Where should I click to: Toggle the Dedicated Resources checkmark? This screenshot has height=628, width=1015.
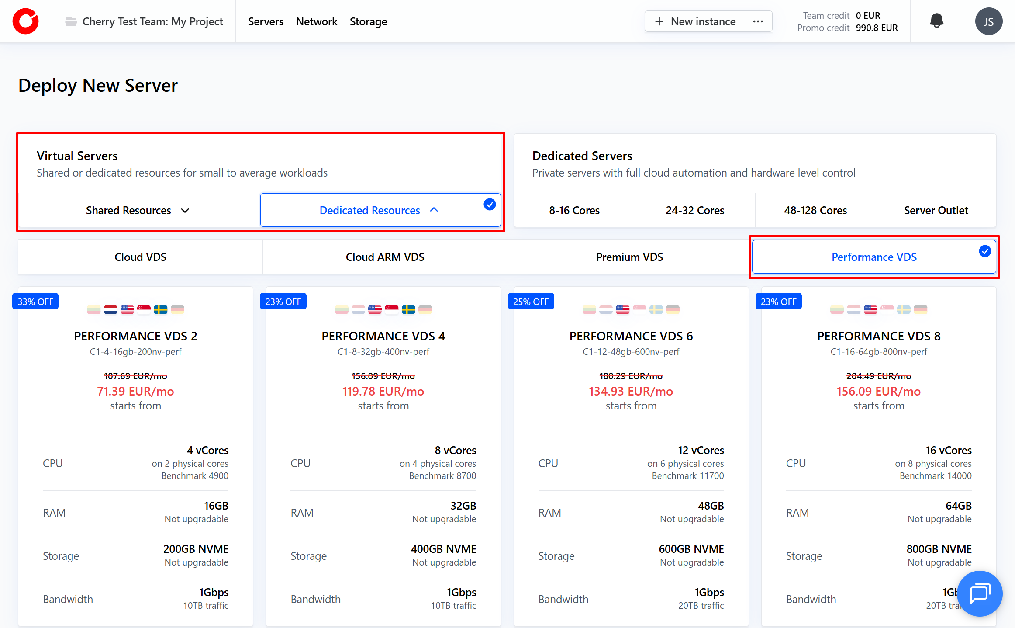coord(490,204)
